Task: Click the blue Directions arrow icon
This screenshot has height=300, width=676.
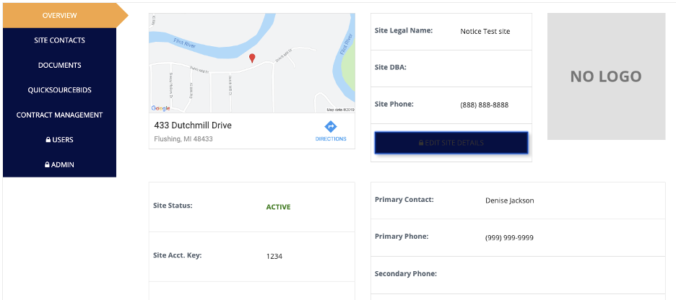Action: click(x=331, y=126)
